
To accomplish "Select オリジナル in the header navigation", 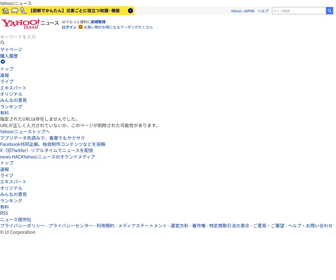I will pyautogui.click(x=11, y=94).
